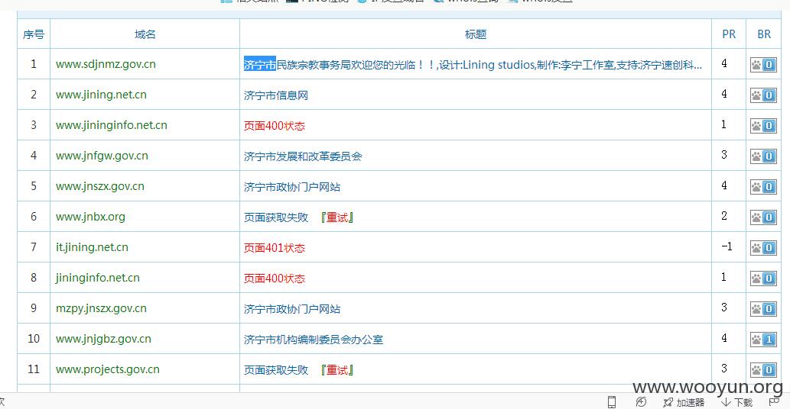Open domain link www.jnfgw.gov.cn
Image resolution: width=790 pixels, height=409 pixels.
pos(102,156)
